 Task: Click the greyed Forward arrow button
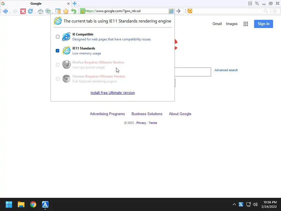pos(15,11)
